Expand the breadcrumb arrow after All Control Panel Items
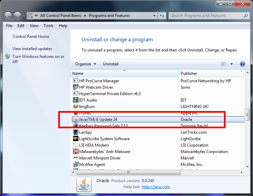The height and width of the screenshot is (196, 253). coord(85,16)
